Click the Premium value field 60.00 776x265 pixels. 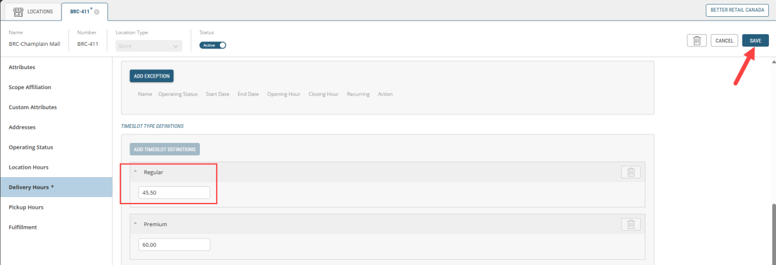click(174, 244)
